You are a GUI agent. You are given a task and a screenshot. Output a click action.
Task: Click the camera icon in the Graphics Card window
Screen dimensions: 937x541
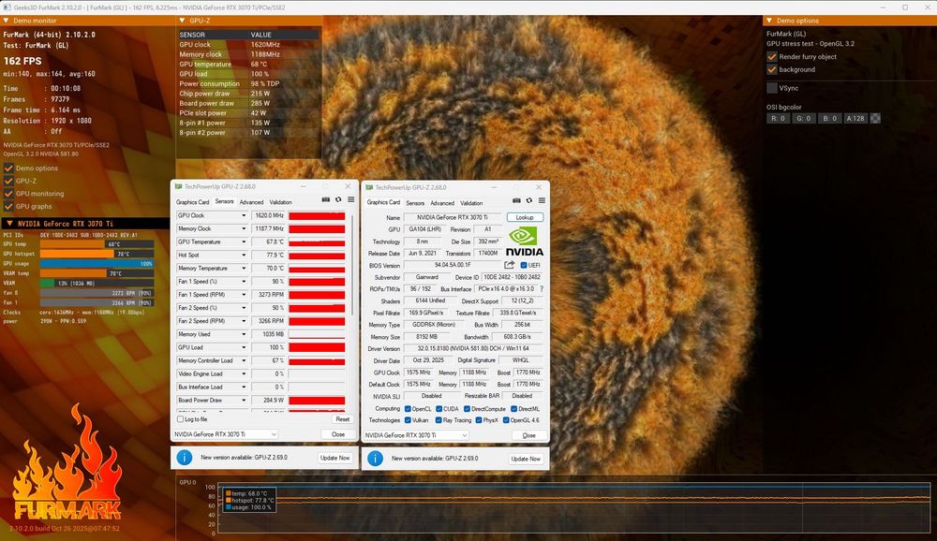pyautogui.click(x=515, y=200)
